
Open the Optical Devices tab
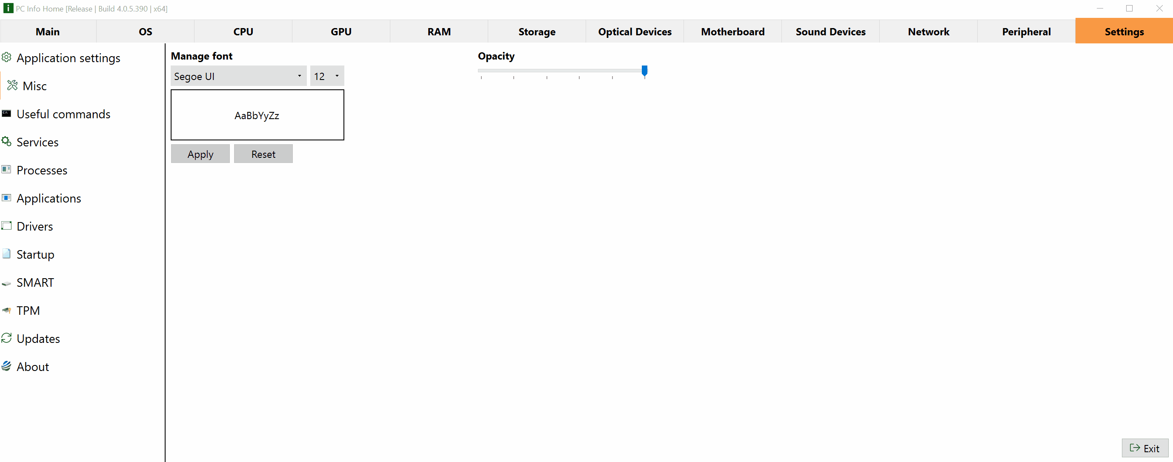coord(635,31)
